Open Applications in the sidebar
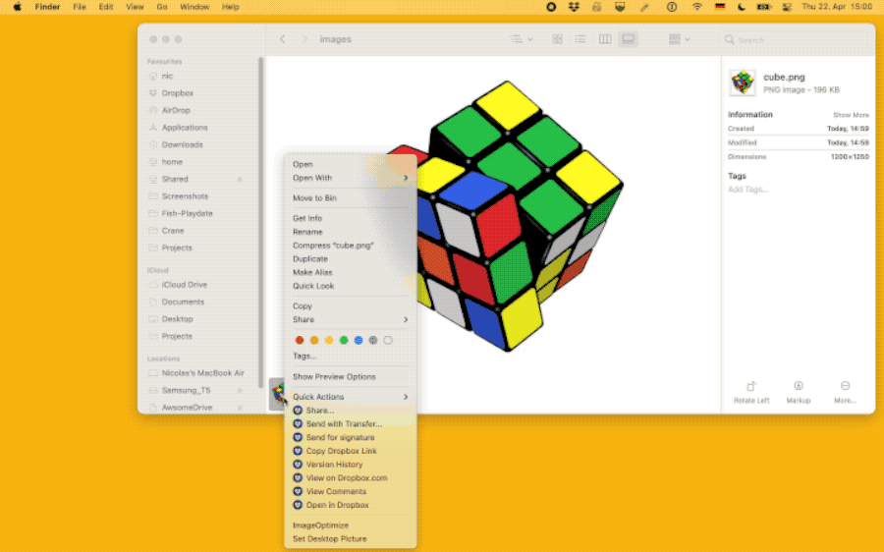Image resolution: width=884 pixels, height=552 pixels. 185,128
